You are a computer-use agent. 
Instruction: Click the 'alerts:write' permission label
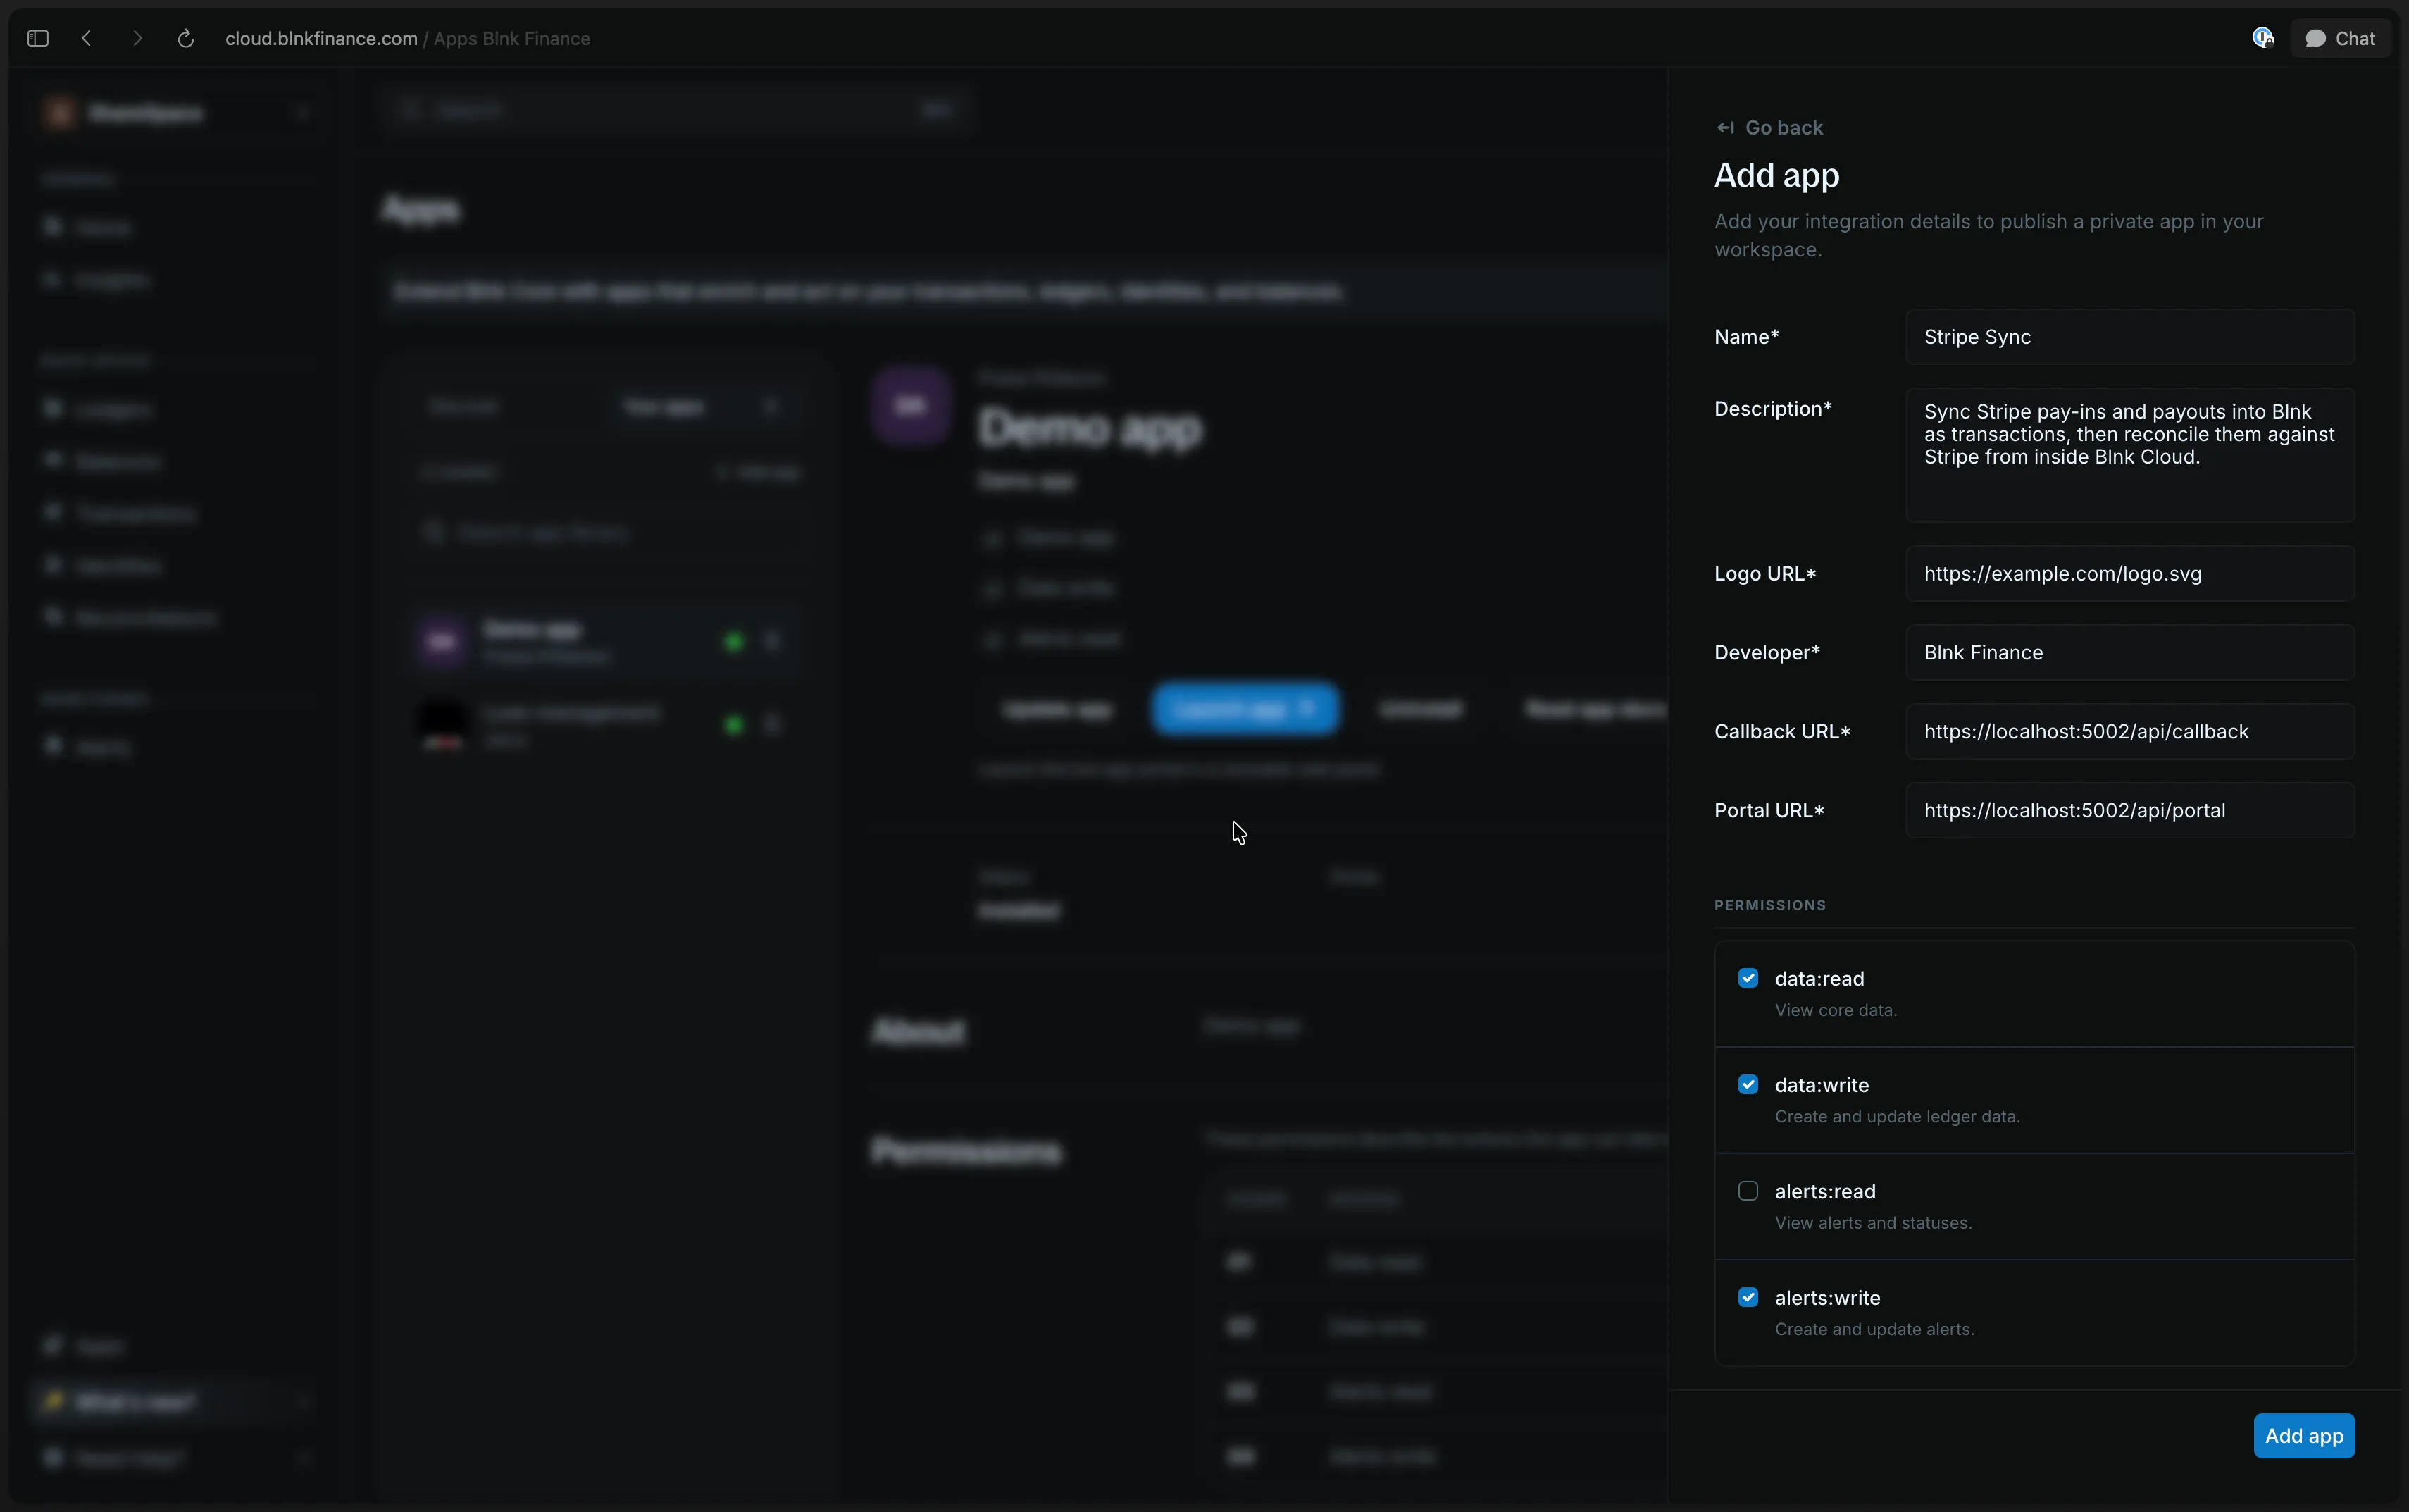click(x=1827, y=1298)
